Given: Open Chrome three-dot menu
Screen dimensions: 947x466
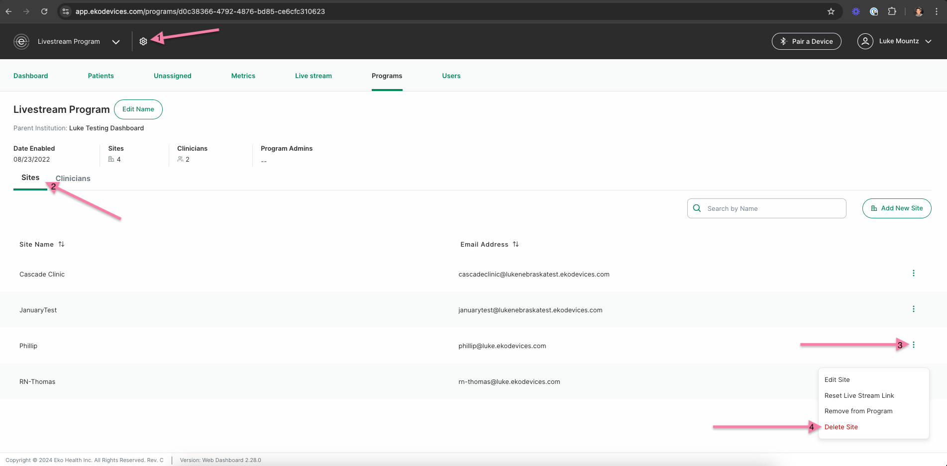Looking at the screenshot, I should (937, 11).
